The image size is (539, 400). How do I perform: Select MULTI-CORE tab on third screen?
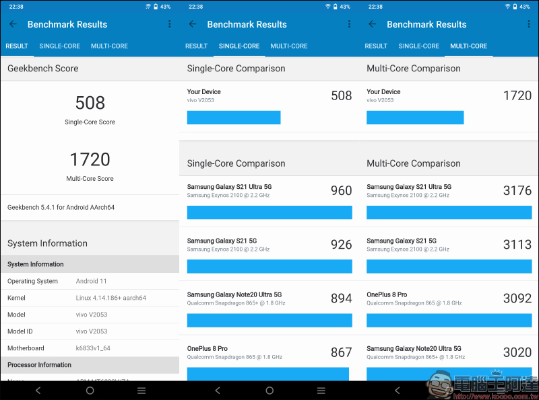pos(468,46)
